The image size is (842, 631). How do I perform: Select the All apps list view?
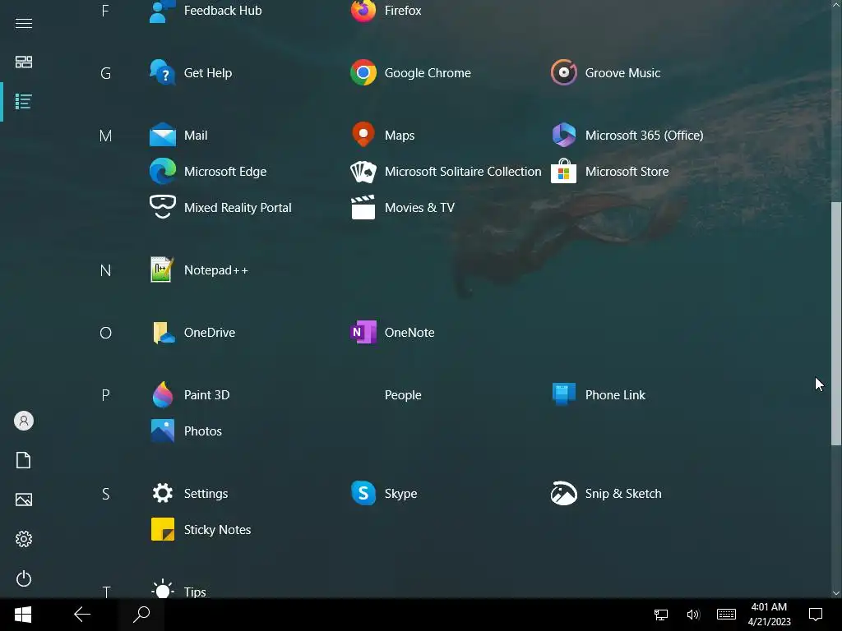[24, 101]
